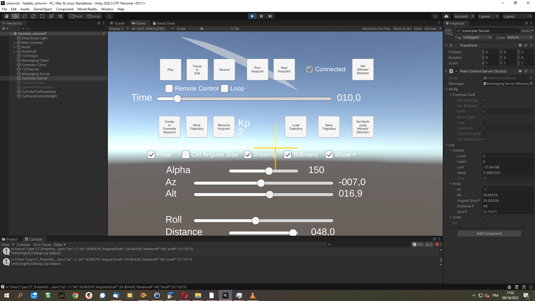Lock the Inspector panel
Screen dimensions: 535x301
tap(526, 23)
